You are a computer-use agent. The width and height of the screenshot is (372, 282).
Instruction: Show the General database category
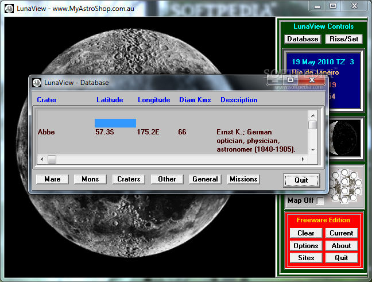tap(205, 179)
